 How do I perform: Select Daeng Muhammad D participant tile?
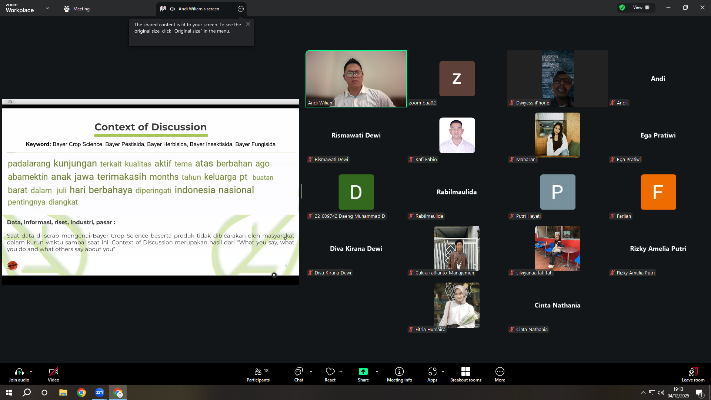pyautogui.click(x=356, y=192)
